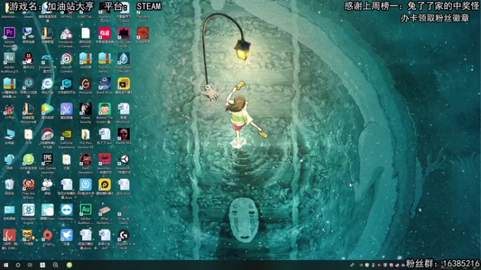Image resolution: width=481 pixels, height=270 pixels.
Task: Open the TeamViewer shortcut
Action: click(x=66, y=211)
